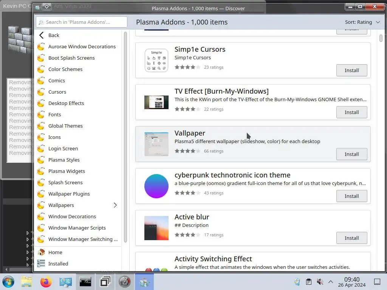Open Boot Splash Screens category
Screen dimensions: 387x290
[77, 58]
